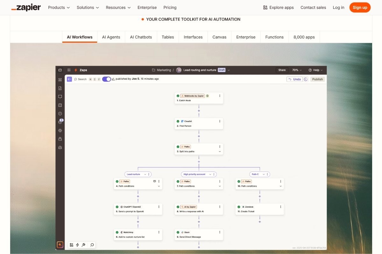Open three-dot menu on Find Person step

click(x=220, y=121)
